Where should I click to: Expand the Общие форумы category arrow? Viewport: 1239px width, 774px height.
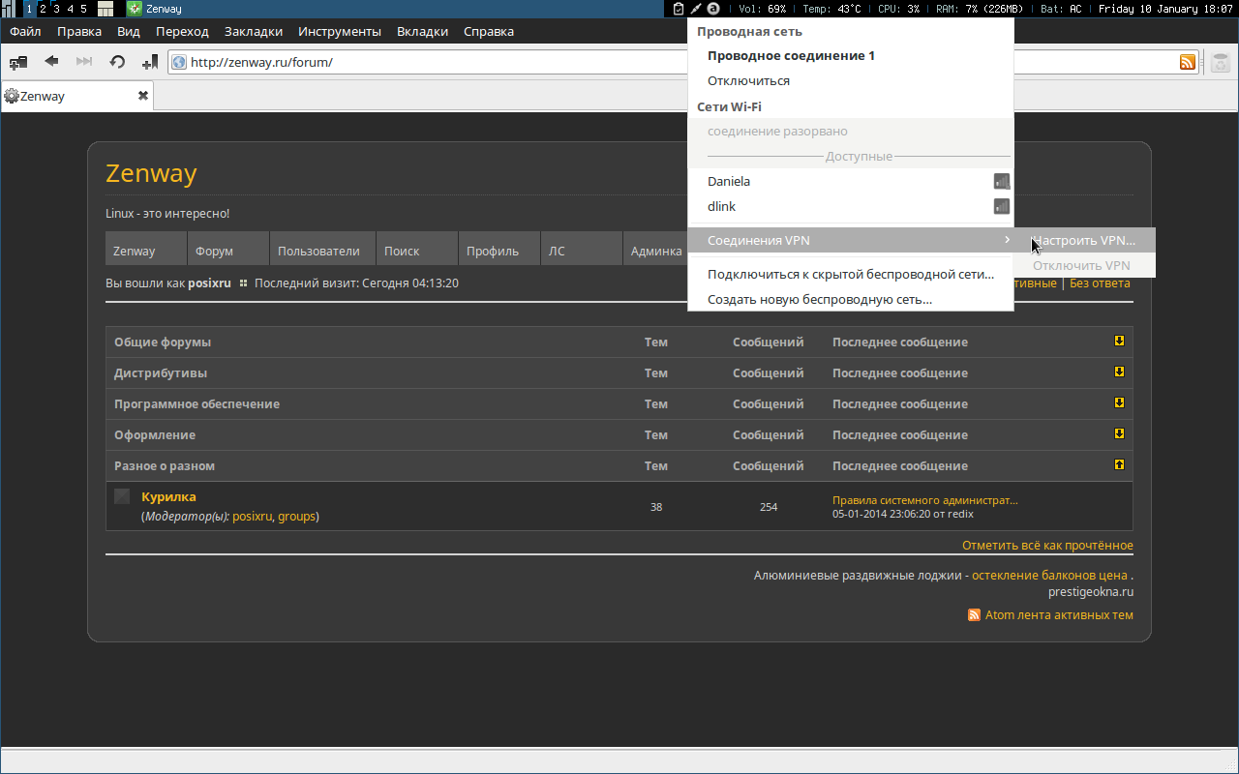tap(1119, 341)
